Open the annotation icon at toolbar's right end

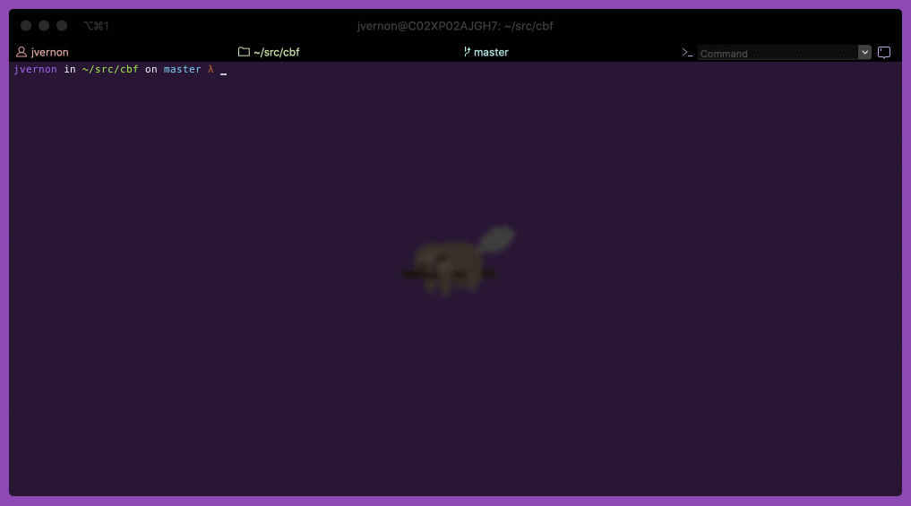[x=884, y=52]
